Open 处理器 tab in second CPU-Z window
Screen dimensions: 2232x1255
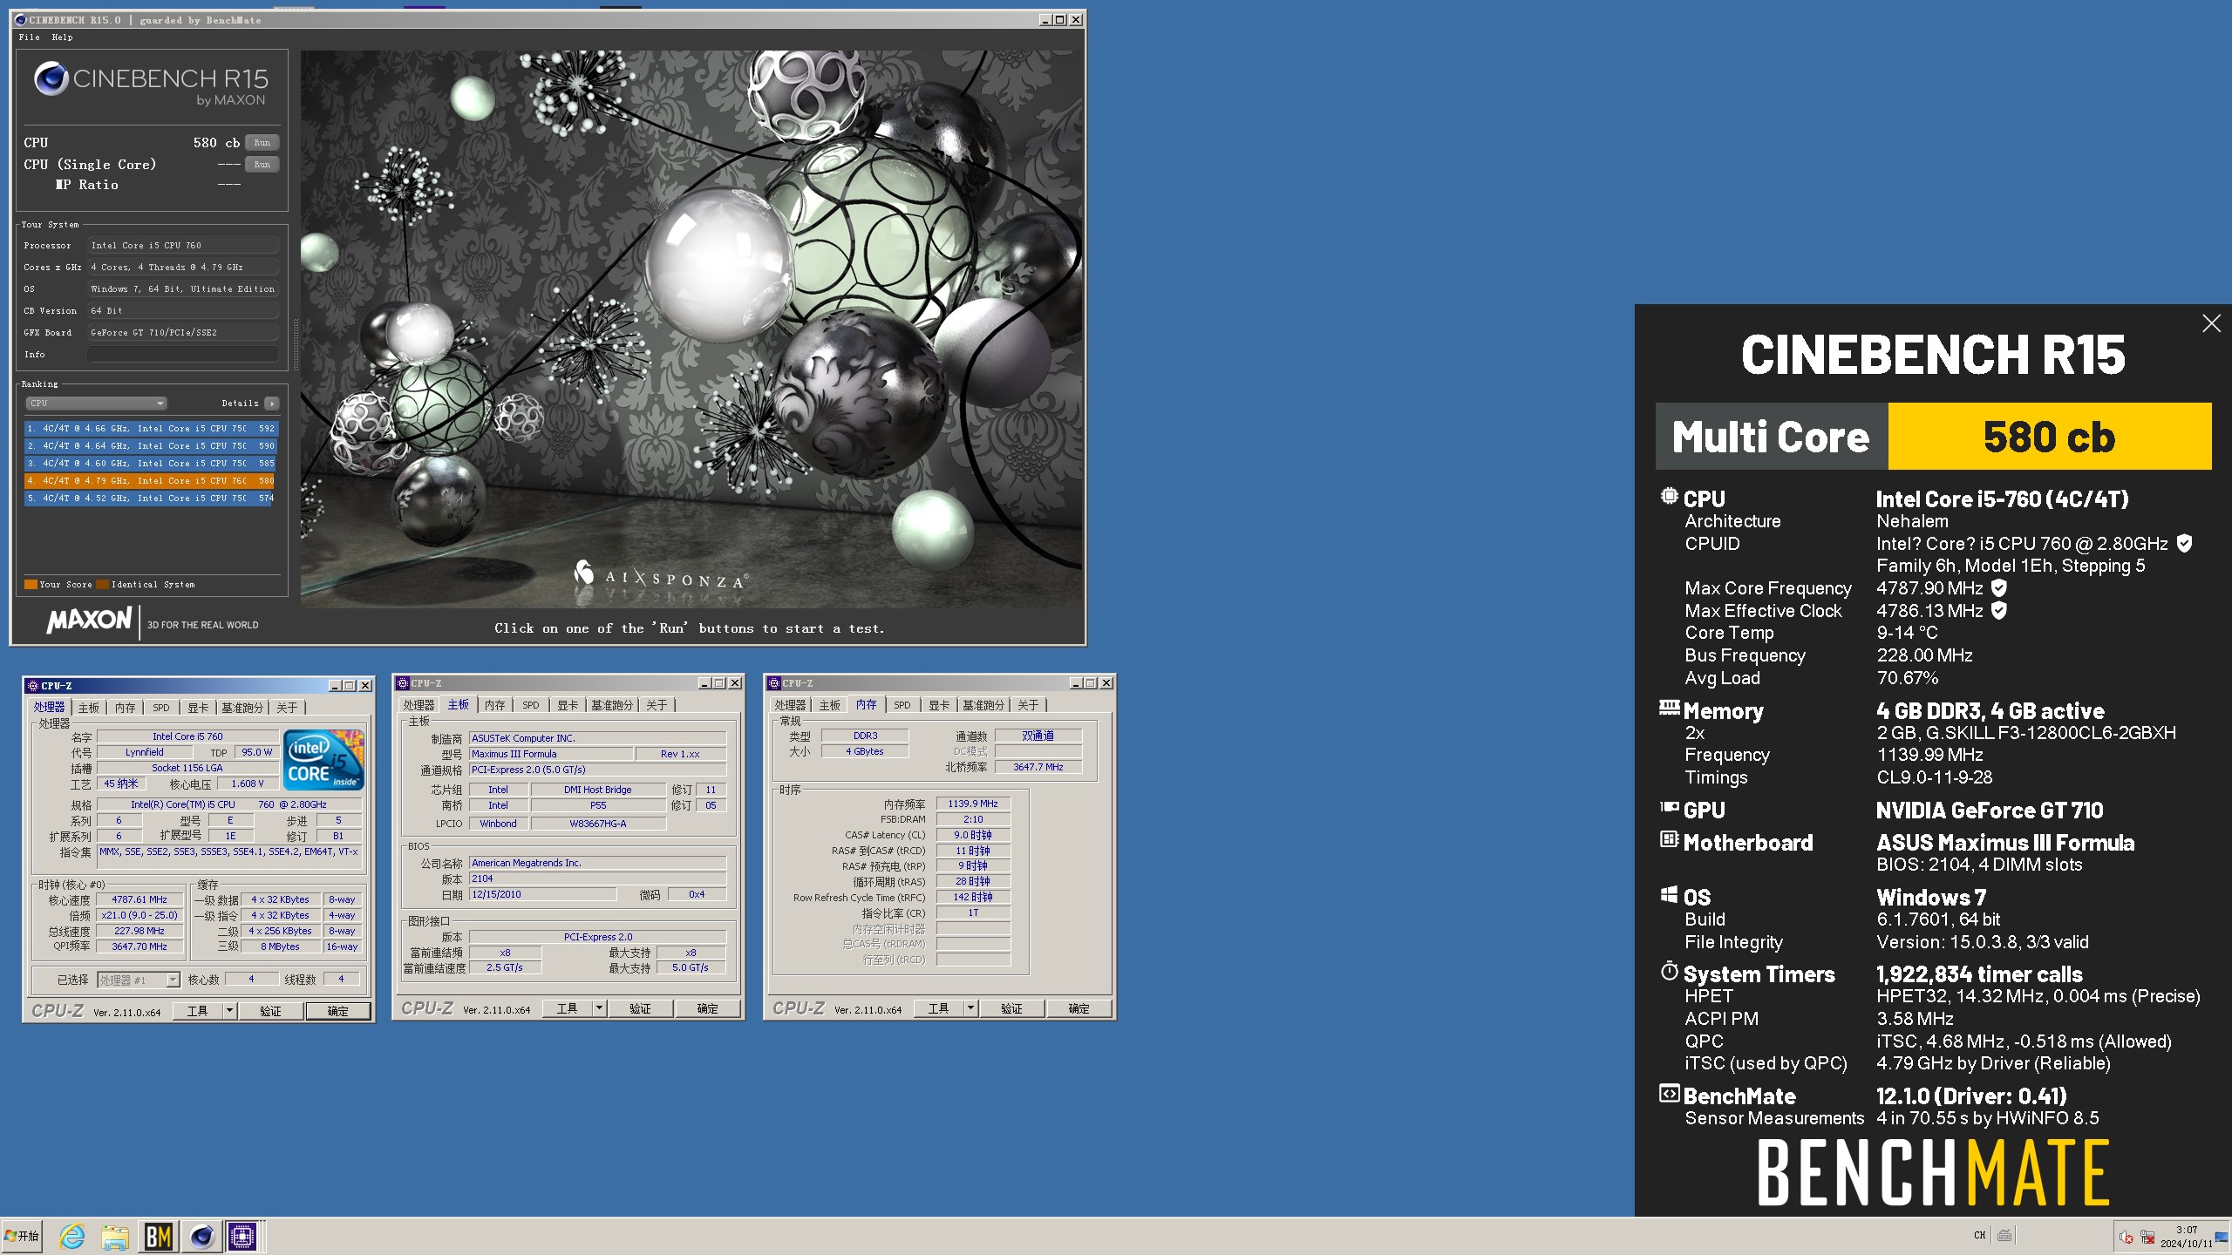[418, 705]
